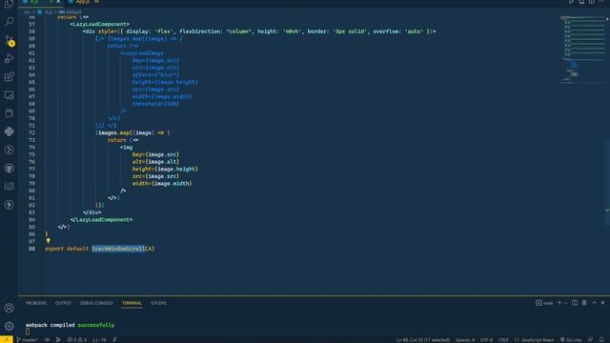
Task: Switch to the App.js editor tab
Action: 84,2
